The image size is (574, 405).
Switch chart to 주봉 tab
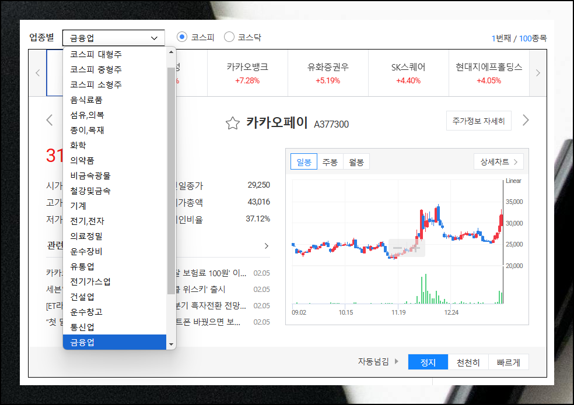tap(330, 161)
